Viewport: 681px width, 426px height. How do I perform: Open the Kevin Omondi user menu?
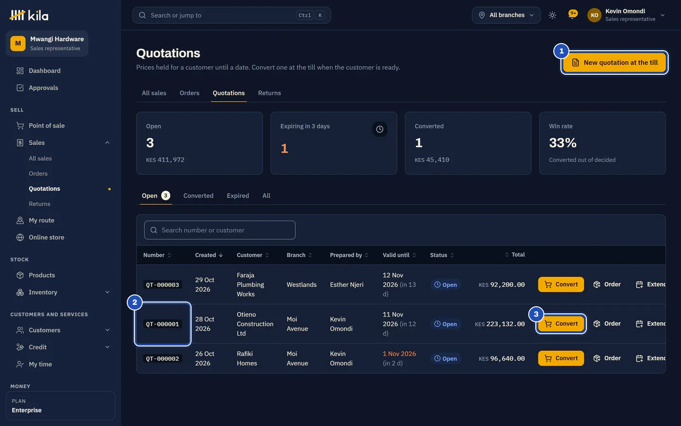tap(626, 15)
